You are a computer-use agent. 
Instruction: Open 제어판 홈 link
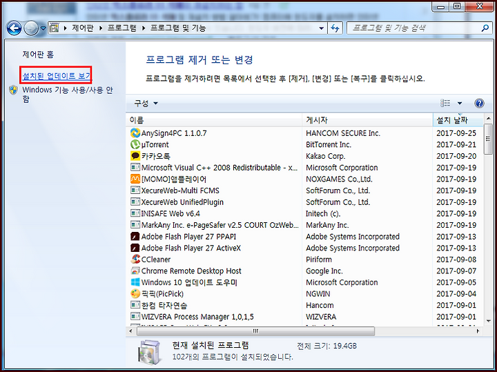click(38, 55)
